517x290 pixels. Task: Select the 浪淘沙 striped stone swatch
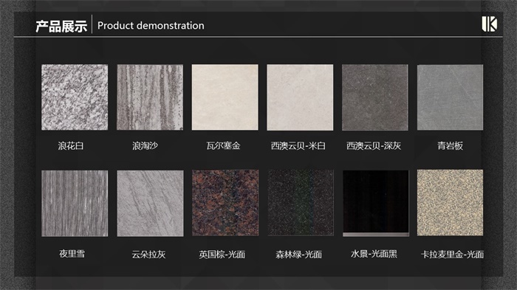pos(150,97)
